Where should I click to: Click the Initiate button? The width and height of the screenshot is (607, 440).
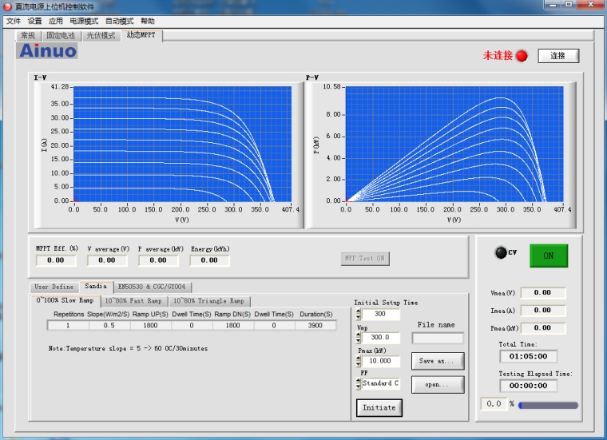click(x=379, y=407)
